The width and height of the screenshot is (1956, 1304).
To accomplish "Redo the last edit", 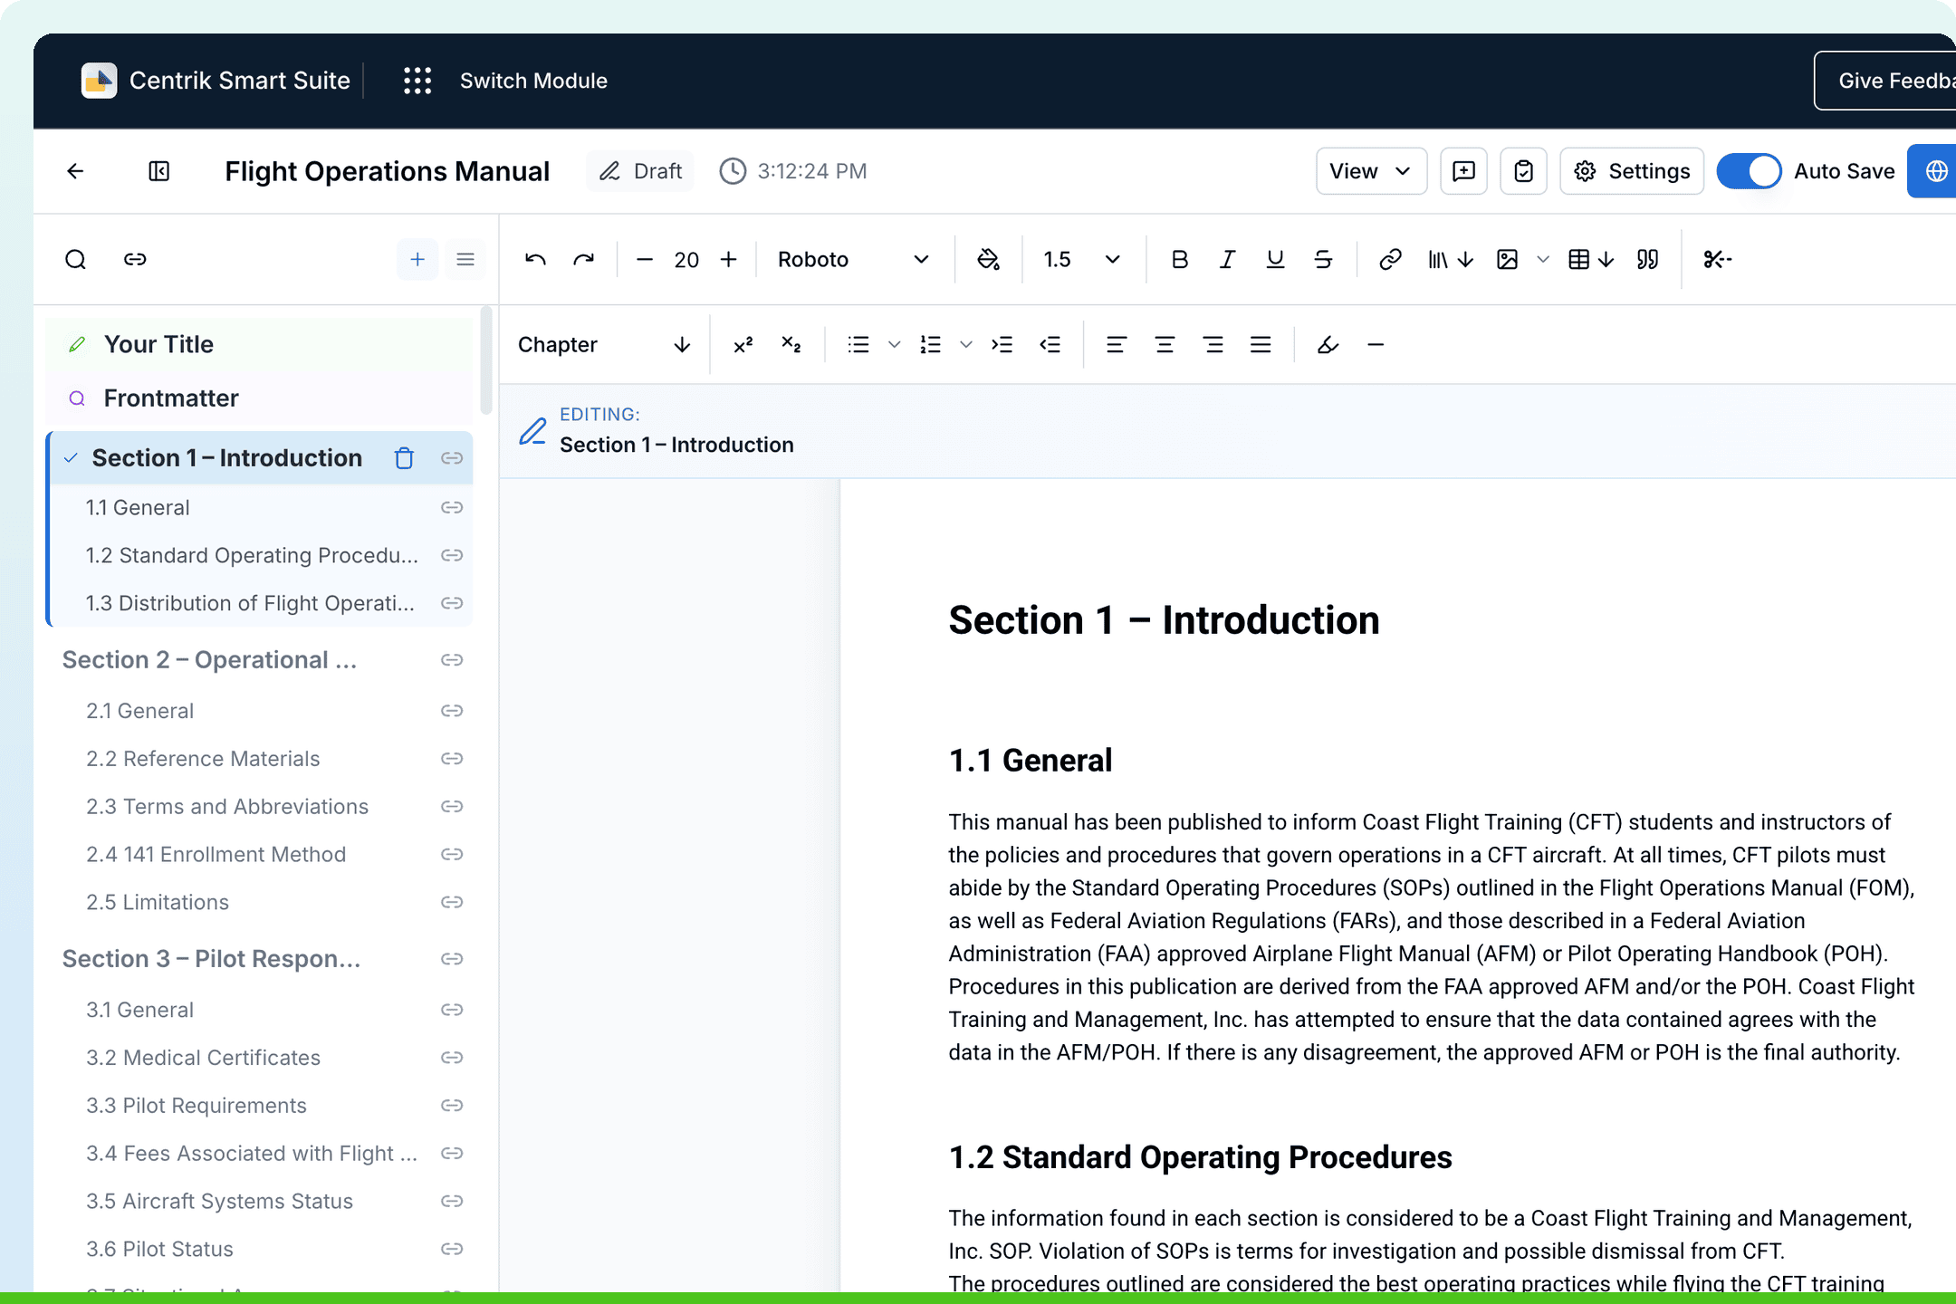I will pyautogui.click(x=584, y=260).
